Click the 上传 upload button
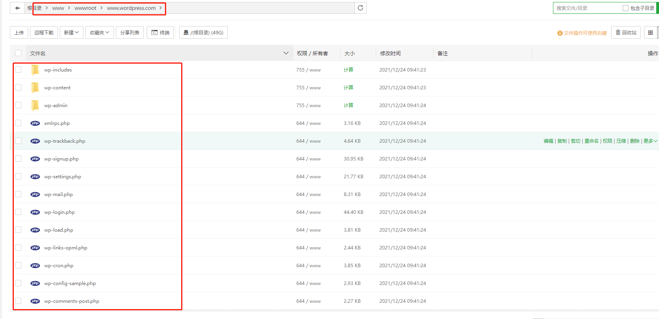 [19, 32]
